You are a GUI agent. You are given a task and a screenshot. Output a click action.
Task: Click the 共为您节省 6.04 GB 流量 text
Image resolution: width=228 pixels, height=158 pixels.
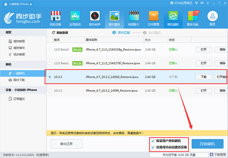179,155
